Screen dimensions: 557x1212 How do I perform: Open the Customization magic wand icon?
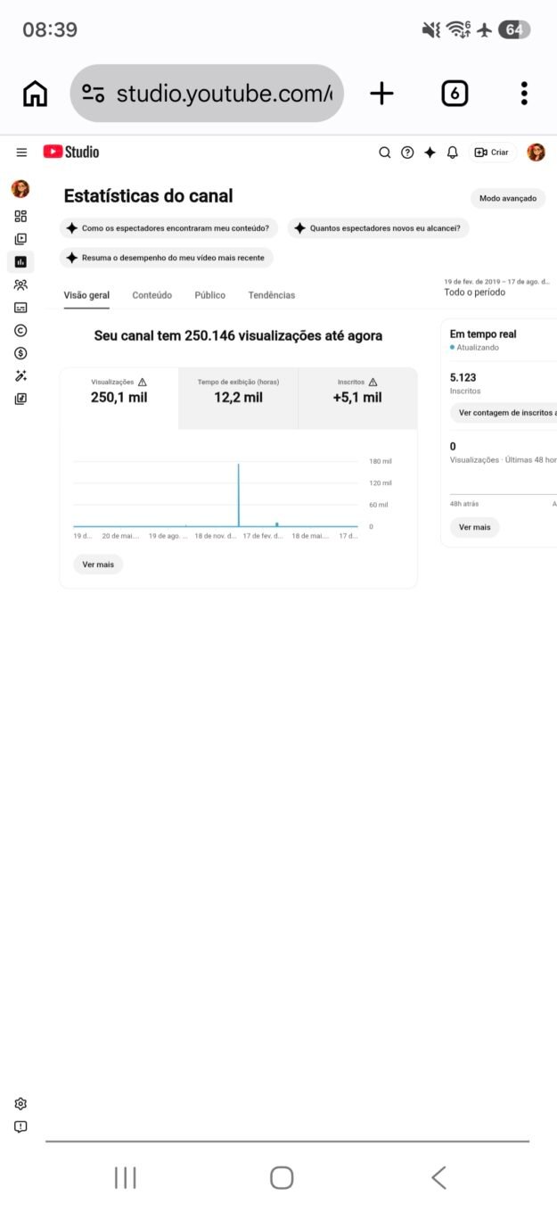[20, 376]
